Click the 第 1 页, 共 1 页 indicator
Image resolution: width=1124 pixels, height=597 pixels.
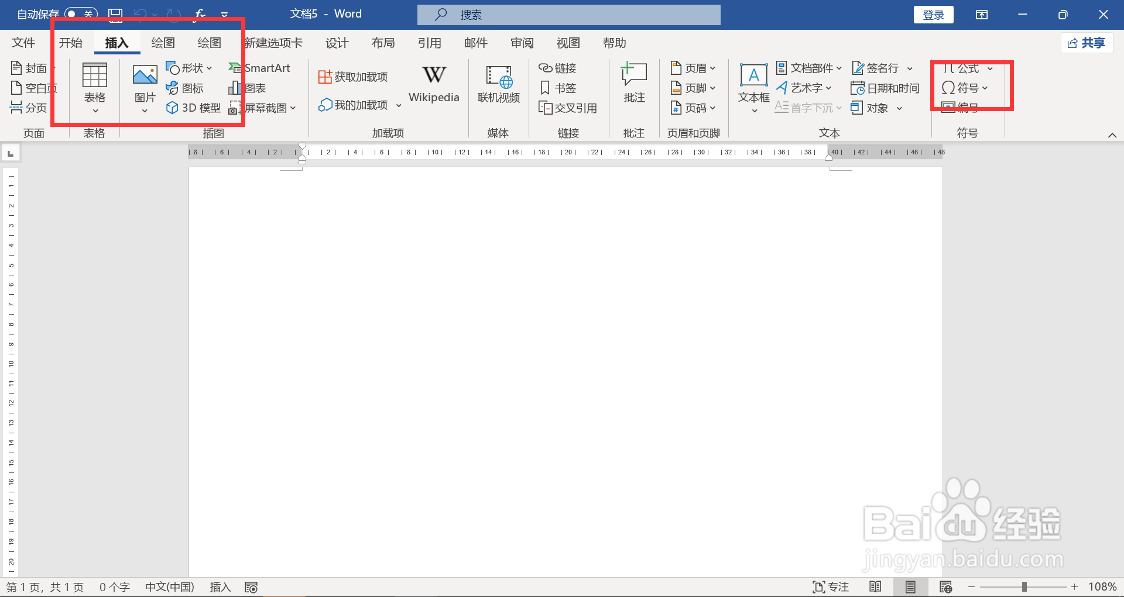click(45, 587)
